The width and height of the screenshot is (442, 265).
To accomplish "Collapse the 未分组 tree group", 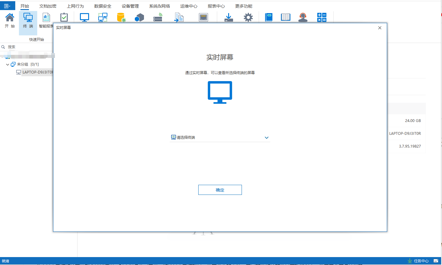I will pyautogui.click(x=8, y=65).
